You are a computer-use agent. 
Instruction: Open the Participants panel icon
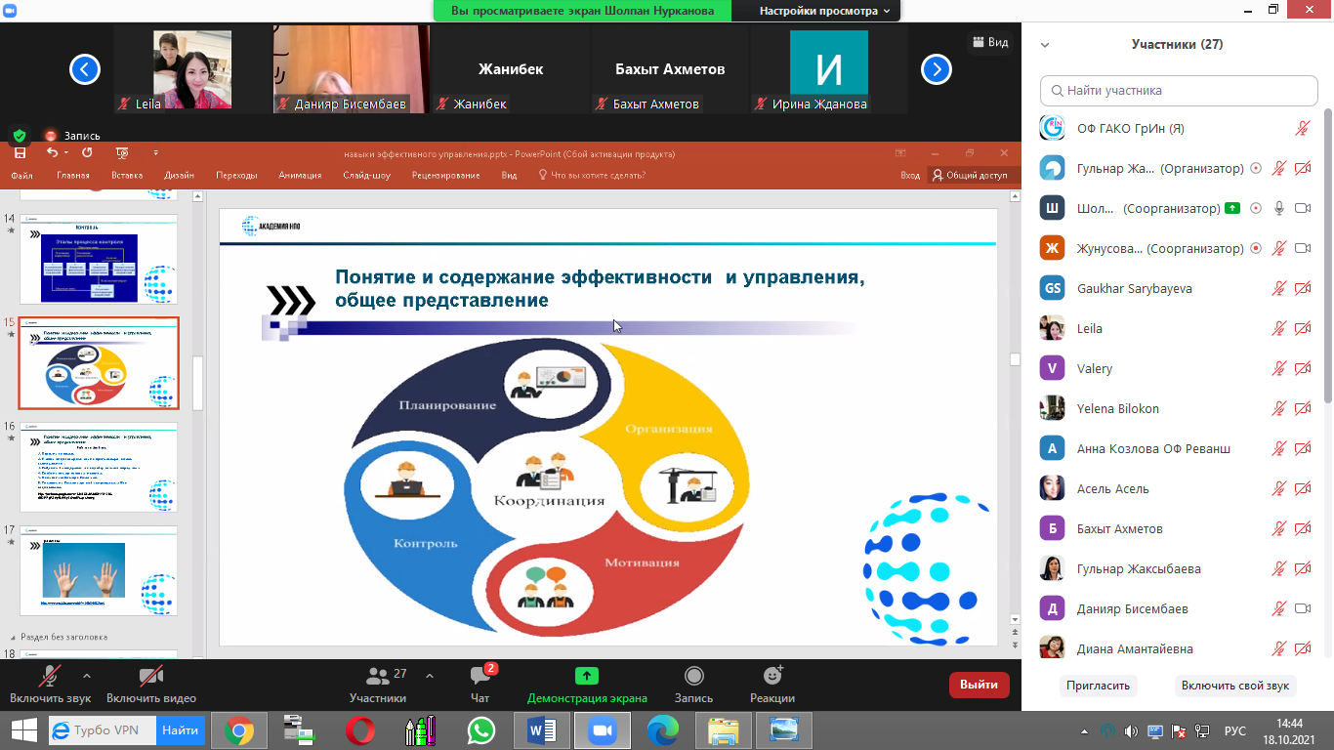pyautogui.click(x=377, y=676)
